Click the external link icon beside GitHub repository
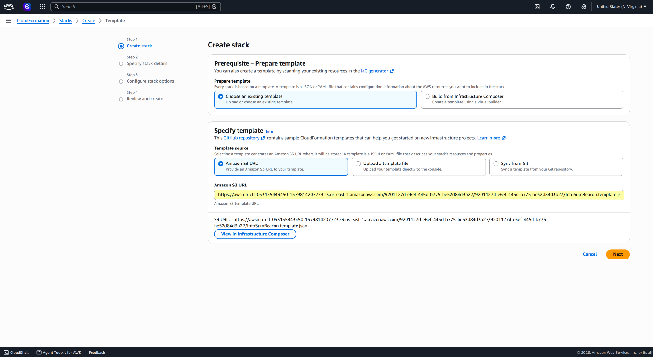653x357 pixels. point(263,138)
